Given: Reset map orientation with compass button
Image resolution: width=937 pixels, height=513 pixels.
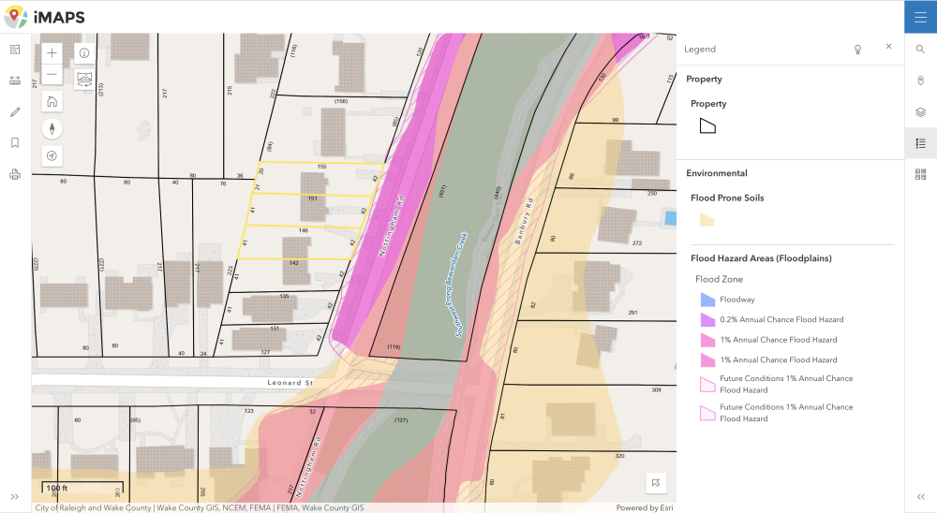Looking at the screenshot, I should tap(52, 129).
